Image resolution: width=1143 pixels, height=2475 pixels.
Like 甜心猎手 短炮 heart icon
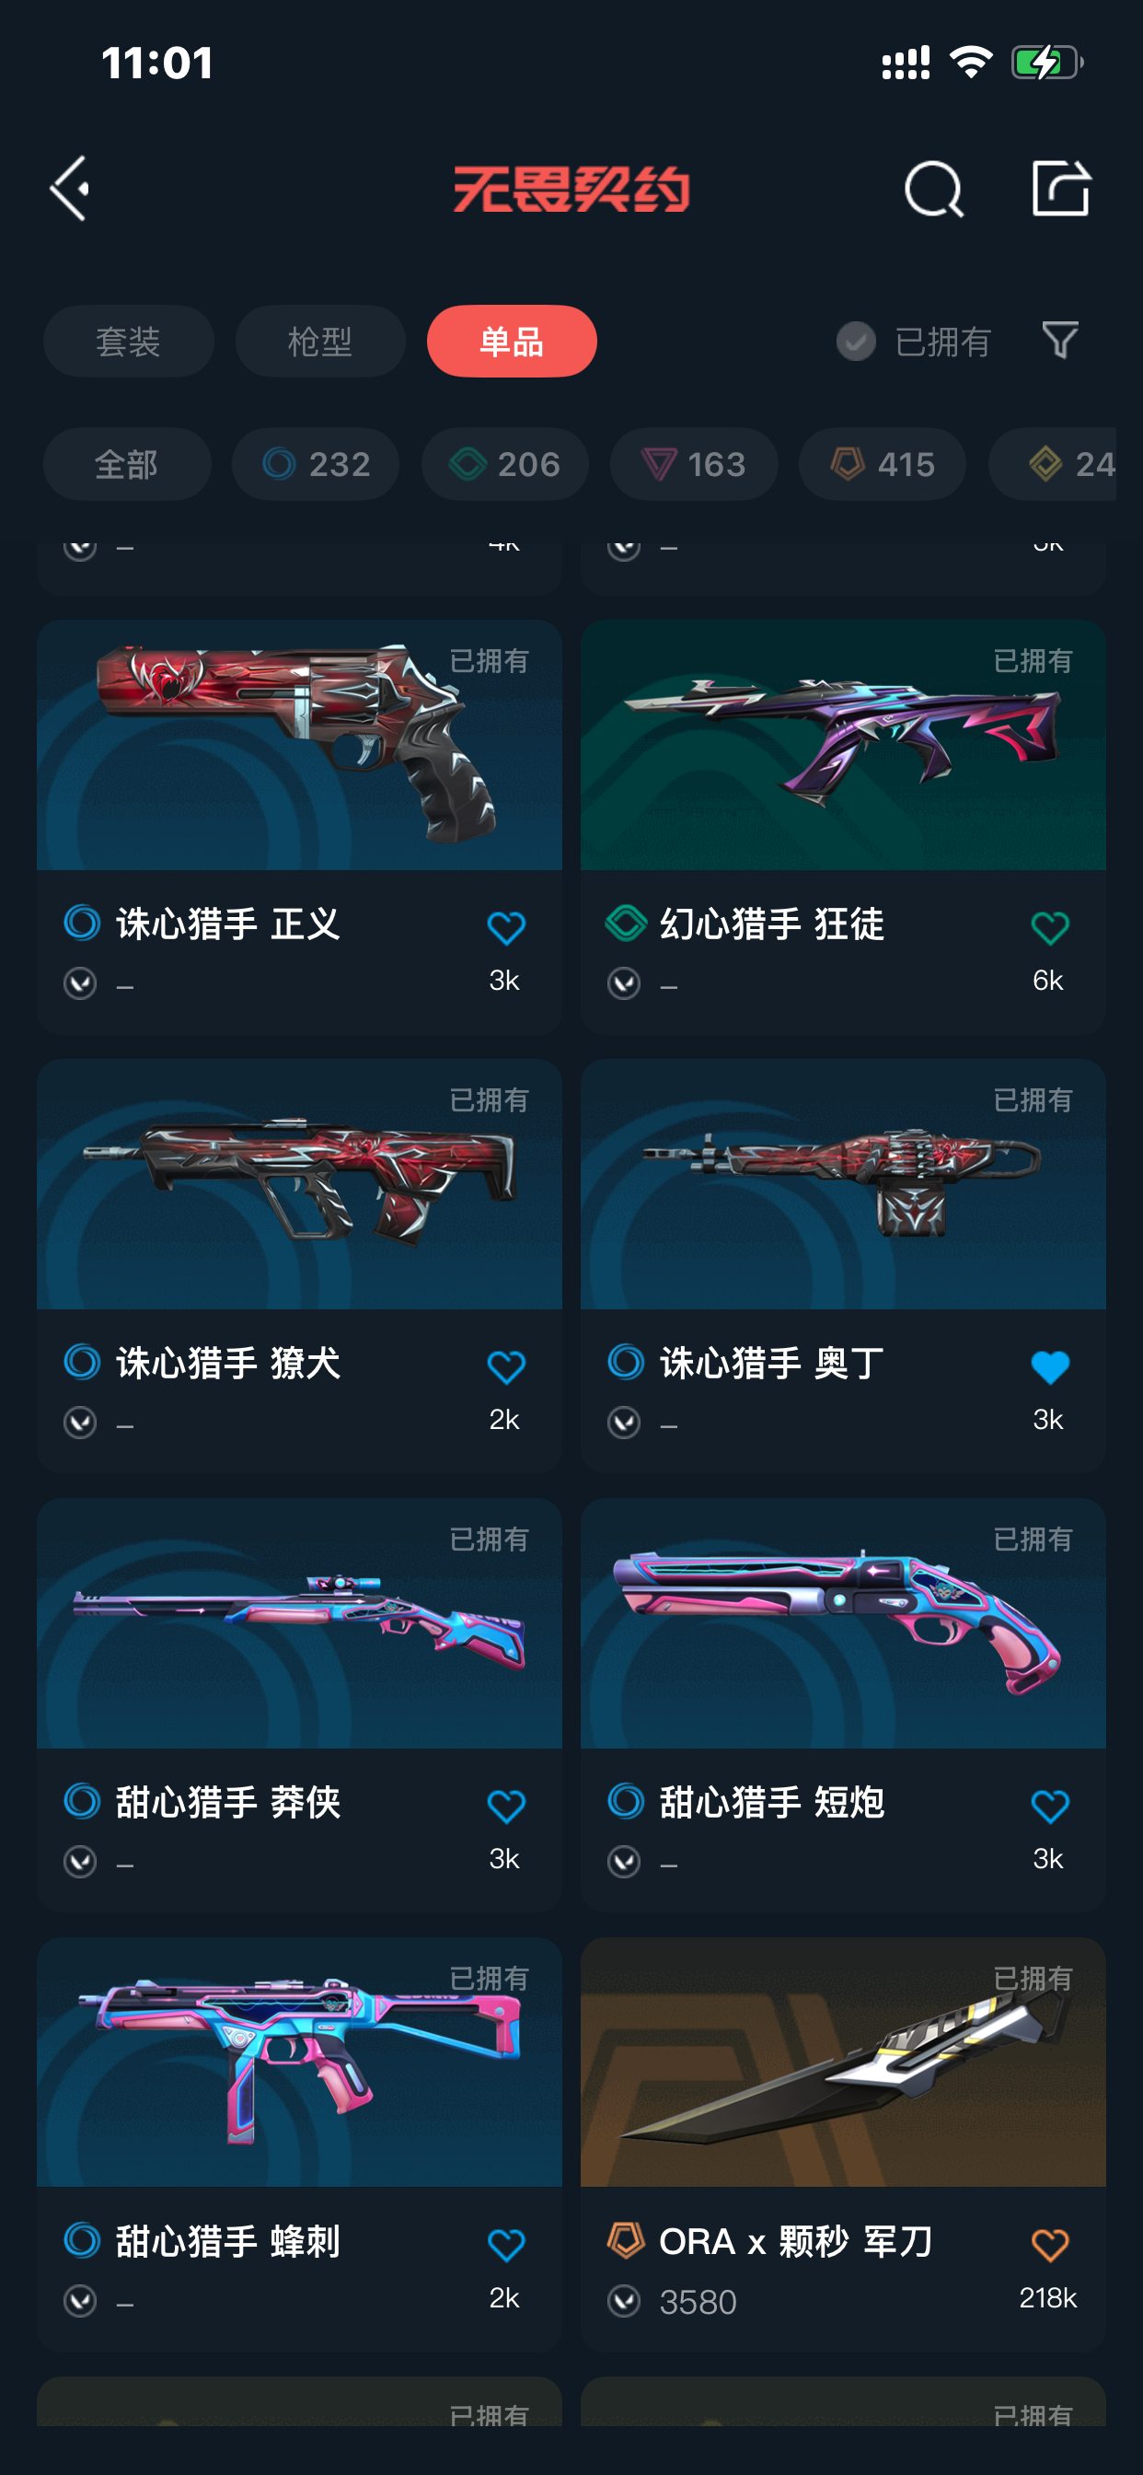coord(1050,1806)
